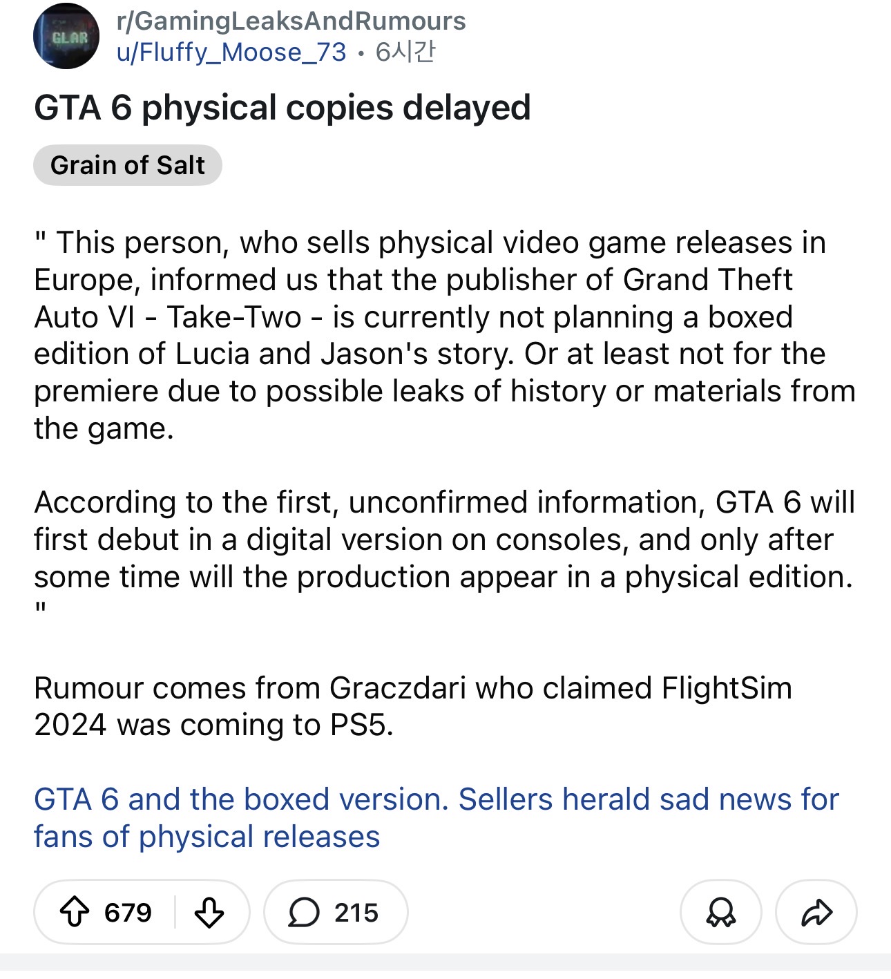The image size is (891, 979).
Task: Click the 6시간 post timestamp
Action: pyautogui.click(x=405, y=53)
